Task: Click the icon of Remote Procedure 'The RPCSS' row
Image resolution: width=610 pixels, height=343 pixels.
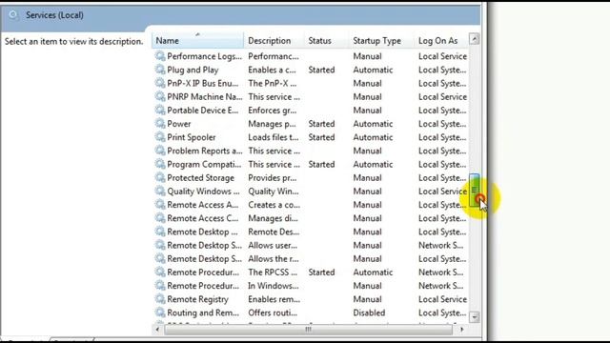Action: click(x=160, y=272)
